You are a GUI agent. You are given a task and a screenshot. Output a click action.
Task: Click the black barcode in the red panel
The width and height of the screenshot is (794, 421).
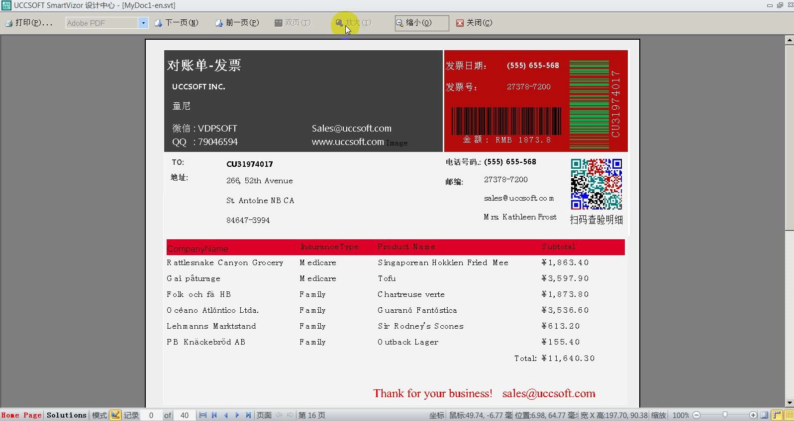pyautogui.click(x=506, y=121)
